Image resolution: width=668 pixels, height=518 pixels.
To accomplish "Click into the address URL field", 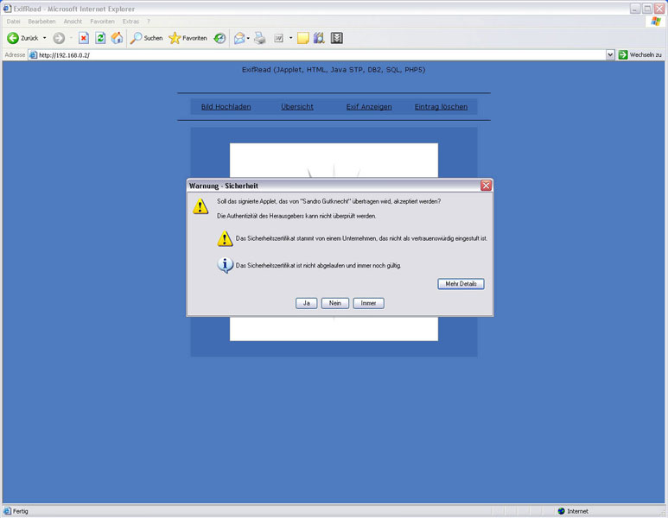I will coord(320,54).
